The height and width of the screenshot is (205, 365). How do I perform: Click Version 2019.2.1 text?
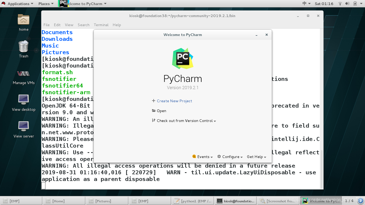tap(183, 88)
